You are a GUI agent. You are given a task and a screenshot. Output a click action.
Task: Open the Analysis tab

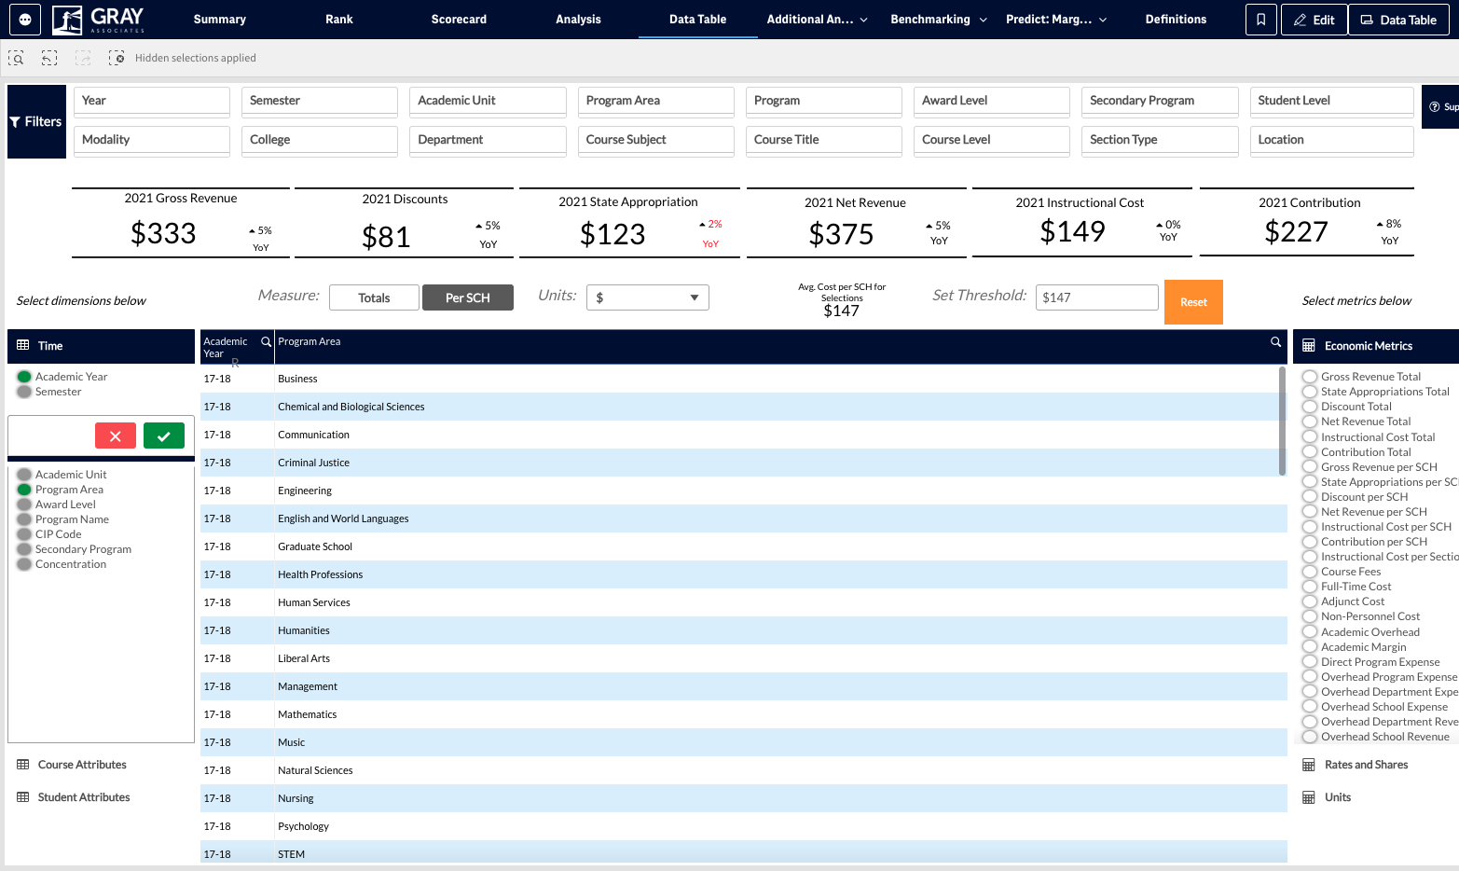[x=578, y=19]
